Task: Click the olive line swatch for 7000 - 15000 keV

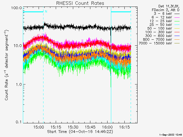Action: [x=177, y=43]
